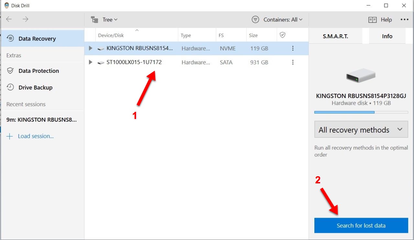Image resolution: width=414 pixels, height=240 pixels.
Task: Click the shield protection column icon
Action: pos(282,35)
